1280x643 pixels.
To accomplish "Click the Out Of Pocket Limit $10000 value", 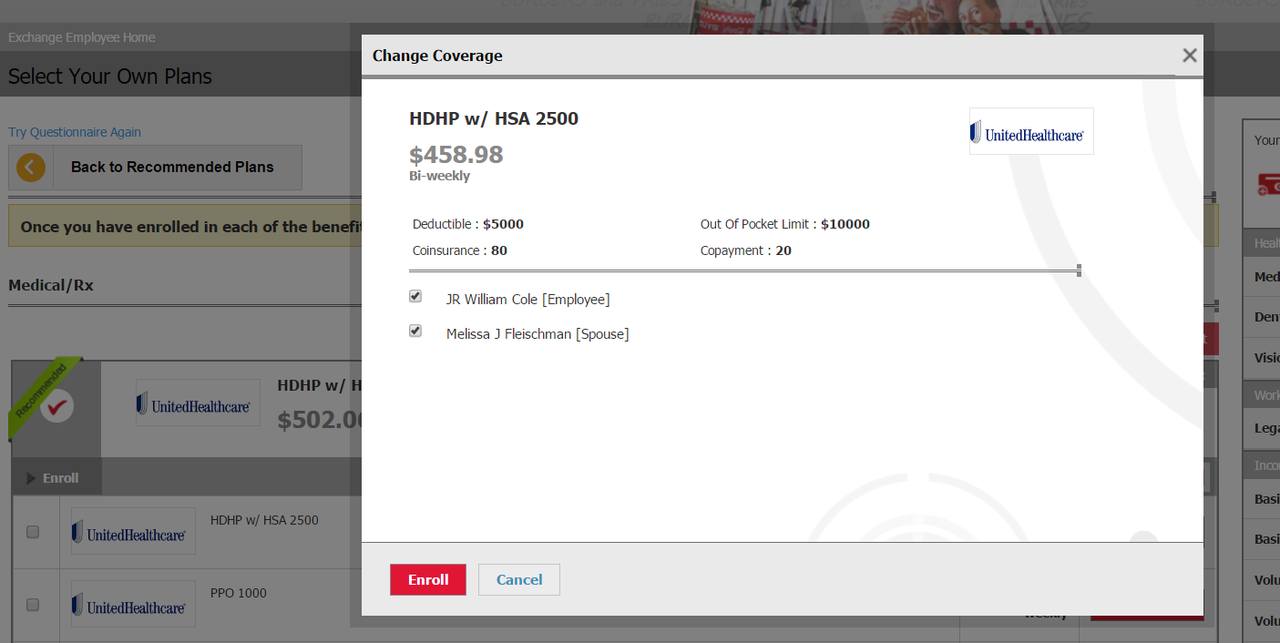I will 845,224.
